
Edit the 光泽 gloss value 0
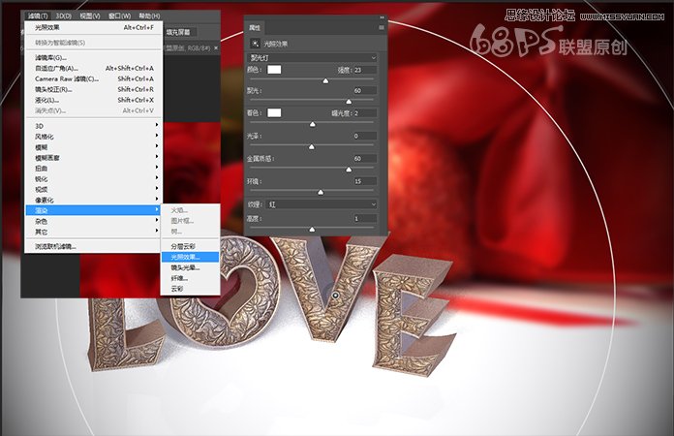click(365, 136)
